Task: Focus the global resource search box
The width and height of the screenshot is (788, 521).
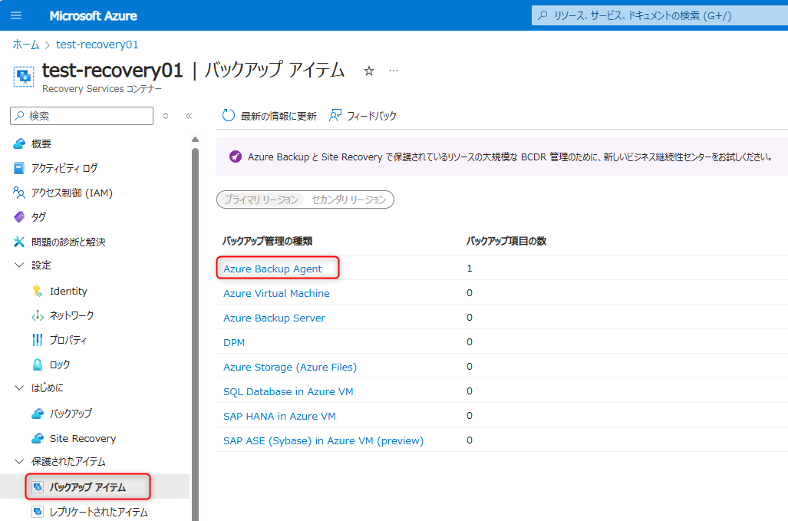Action: (x=659, y=15)
